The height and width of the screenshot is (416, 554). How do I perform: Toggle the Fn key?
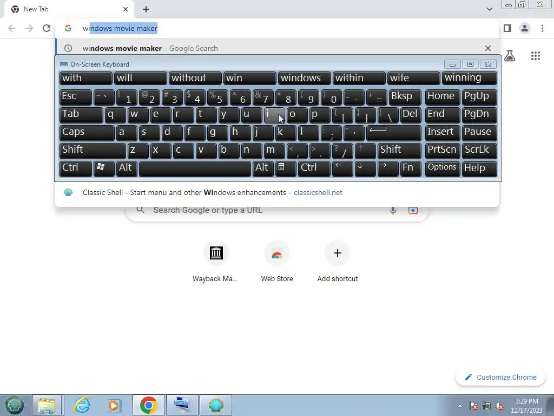(411, 169)
